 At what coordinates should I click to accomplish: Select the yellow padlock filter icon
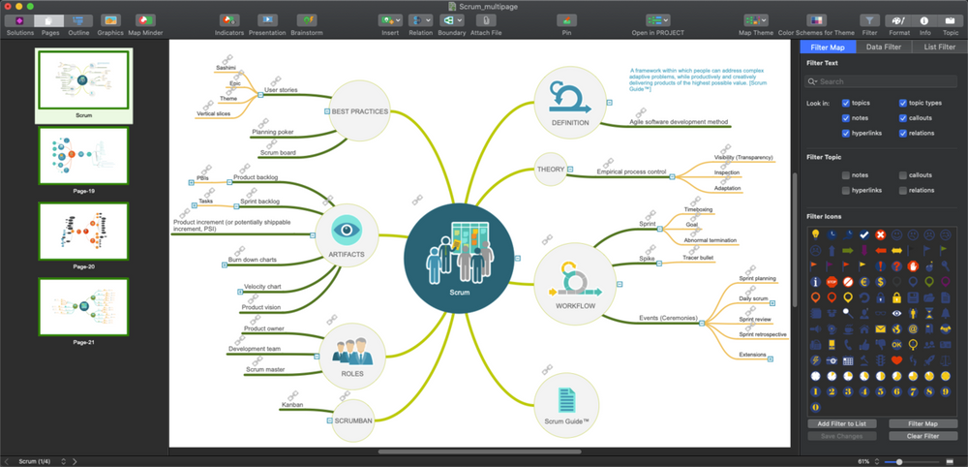coord(896,297)
